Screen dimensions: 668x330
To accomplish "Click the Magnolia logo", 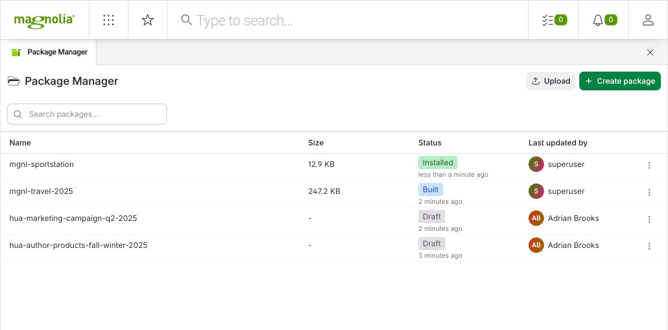I will [44, 20].
